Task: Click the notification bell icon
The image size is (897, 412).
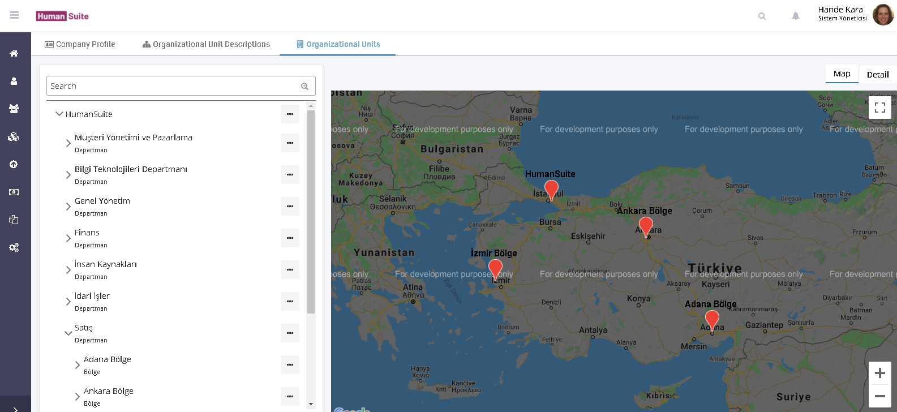Action: 795,16
